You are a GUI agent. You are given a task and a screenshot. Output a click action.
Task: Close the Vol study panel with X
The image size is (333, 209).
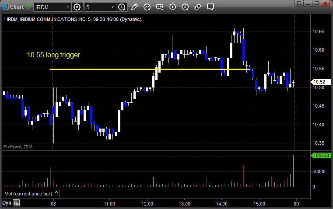point(56,192)
